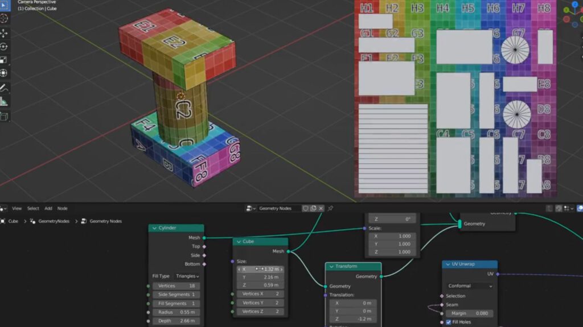Open the Select menu in node editor

click(x=33, y=209)
